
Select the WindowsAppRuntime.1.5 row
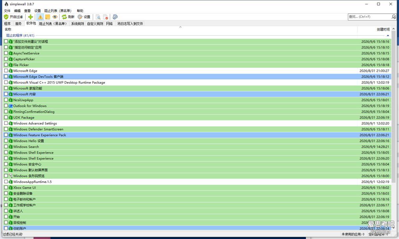pos(197,182)
